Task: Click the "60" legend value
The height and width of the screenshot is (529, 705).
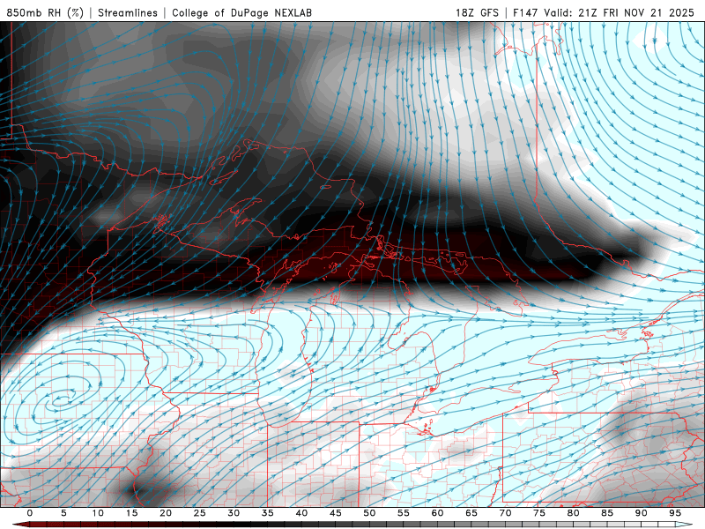Action: pyautogui.click(x=437, y=513)
